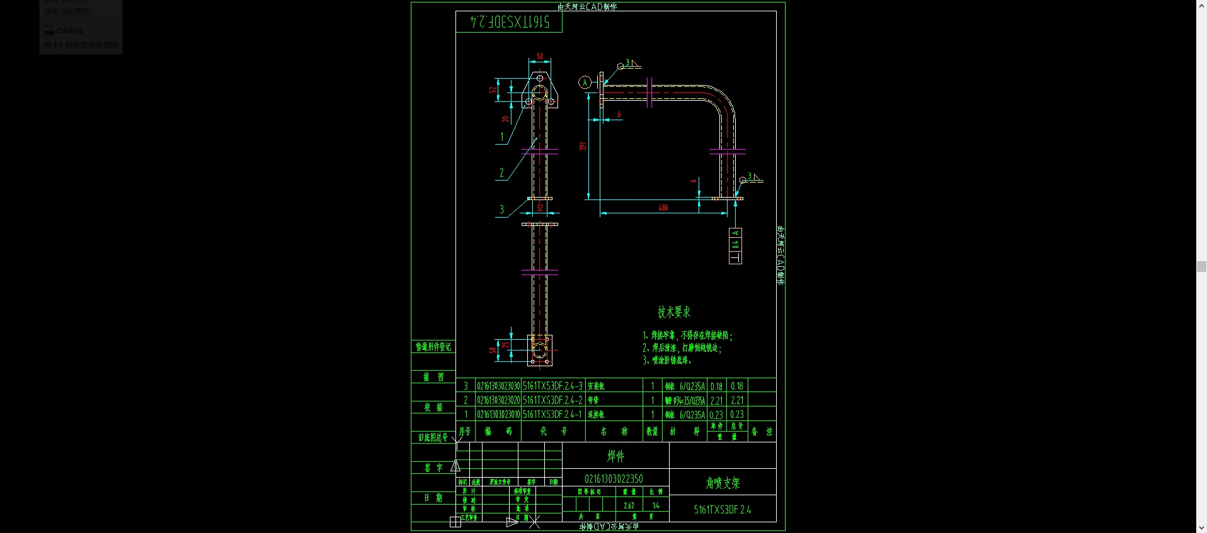Click the scale value 1:4
Image resolution: width=1207 pixels, height=533 pixels.
click(656, 505)
